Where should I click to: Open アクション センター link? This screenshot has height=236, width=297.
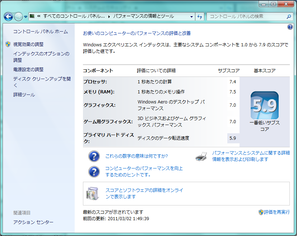click(33, 222)
